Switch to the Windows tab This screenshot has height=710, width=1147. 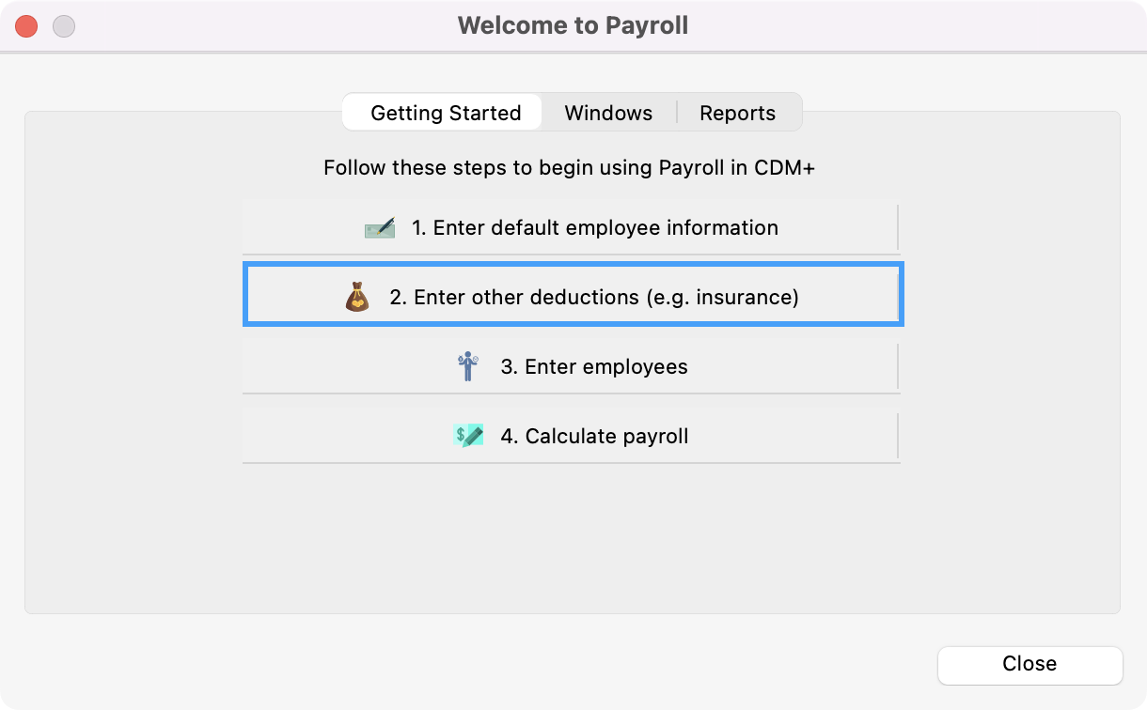pos(608,113)
